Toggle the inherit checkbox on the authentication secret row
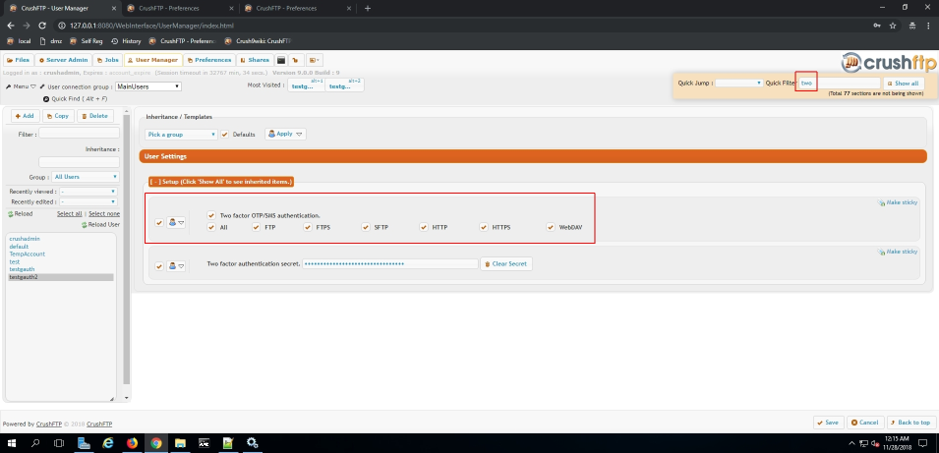This screenshot has width=939, height=453. (158, 265)
